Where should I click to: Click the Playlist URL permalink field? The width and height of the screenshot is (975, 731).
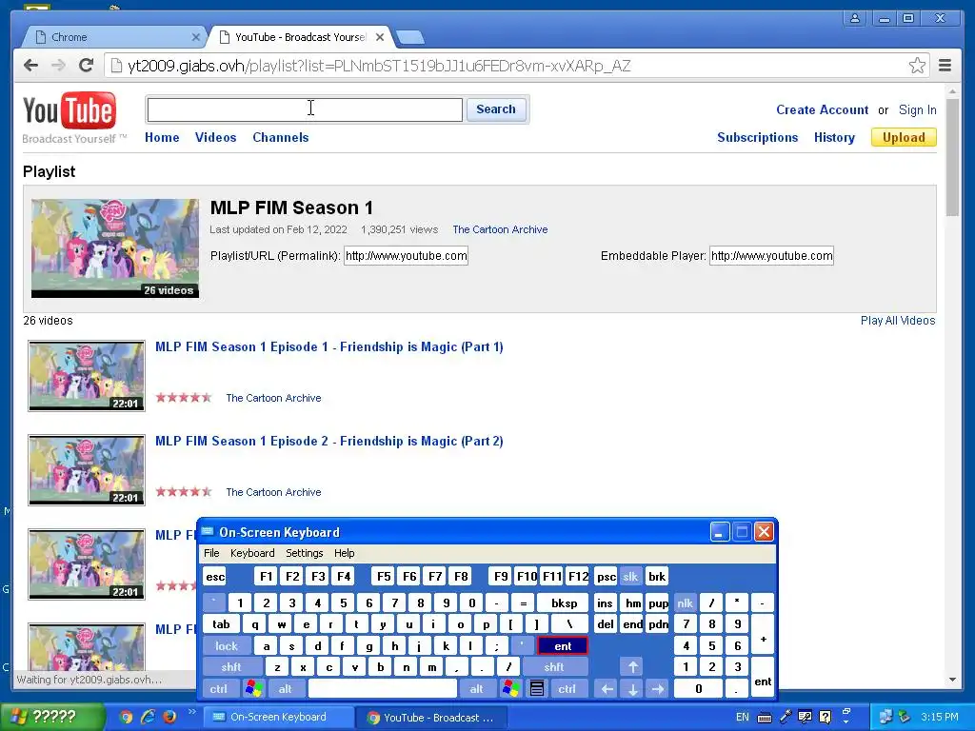406,255
